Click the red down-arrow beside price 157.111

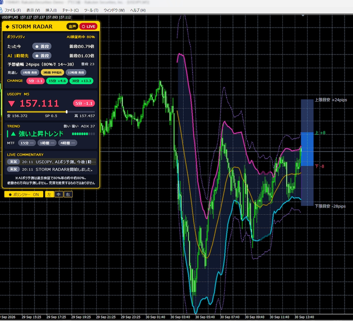12,104
